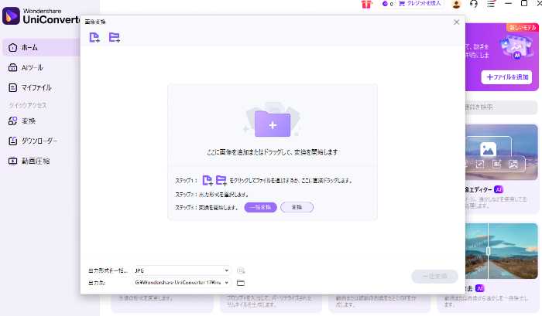Minimize the UniConverter window
The image size is (542, 316).
tap(508, 3)
